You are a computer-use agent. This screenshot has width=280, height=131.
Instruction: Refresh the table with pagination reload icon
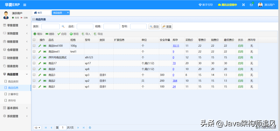pos(90,128)
